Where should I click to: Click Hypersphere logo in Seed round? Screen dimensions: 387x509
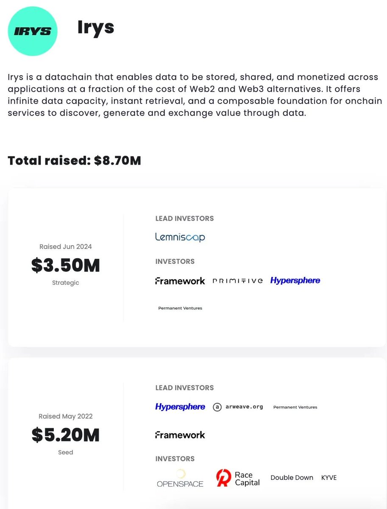(x=180, y=407)
